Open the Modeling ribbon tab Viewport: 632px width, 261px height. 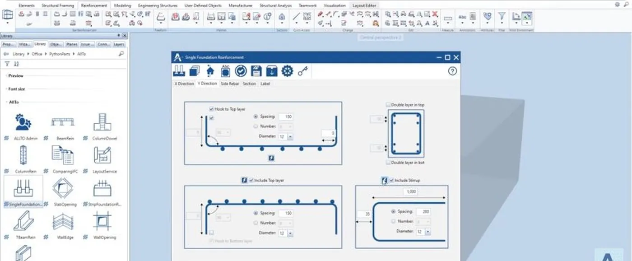123,5
